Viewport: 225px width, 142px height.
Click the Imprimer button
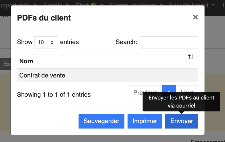coord(145,121)
